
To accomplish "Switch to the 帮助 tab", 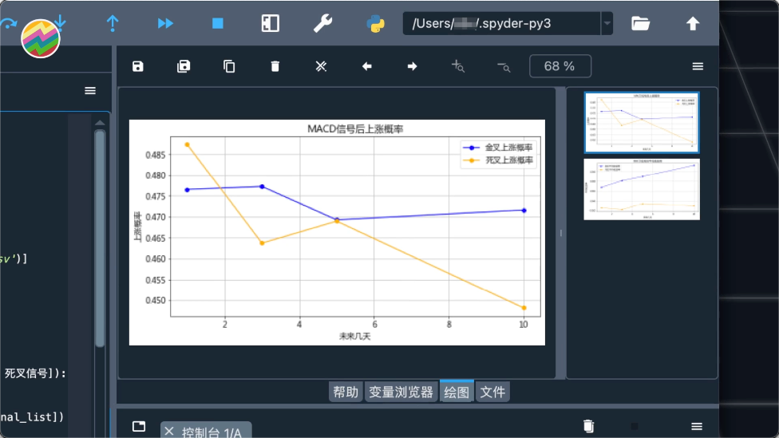I will [346, 392].
